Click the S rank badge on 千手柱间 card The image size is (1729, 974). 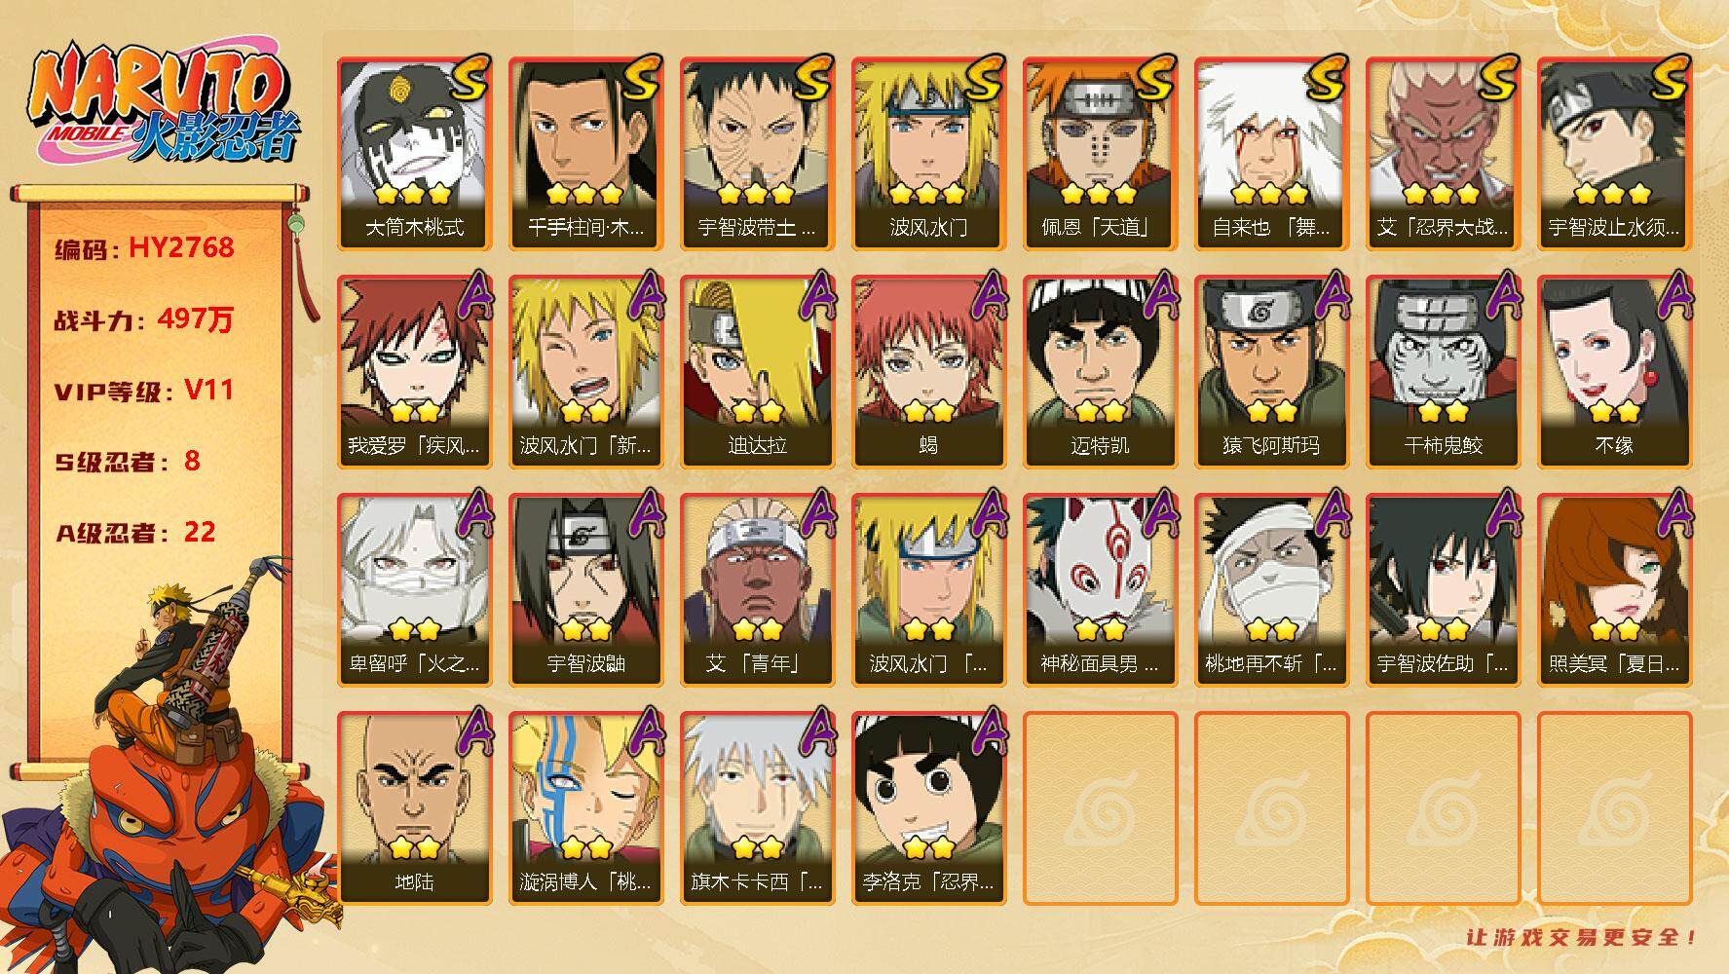coord(641,77)
